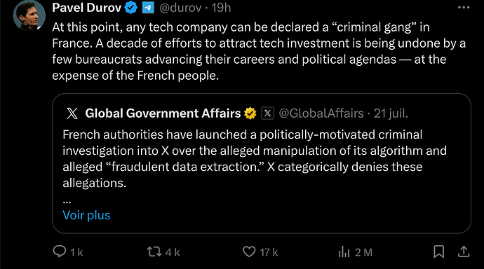484x269 pixels.
Task: View post analytics bar chart icon
Action: (x=344, y=251)
